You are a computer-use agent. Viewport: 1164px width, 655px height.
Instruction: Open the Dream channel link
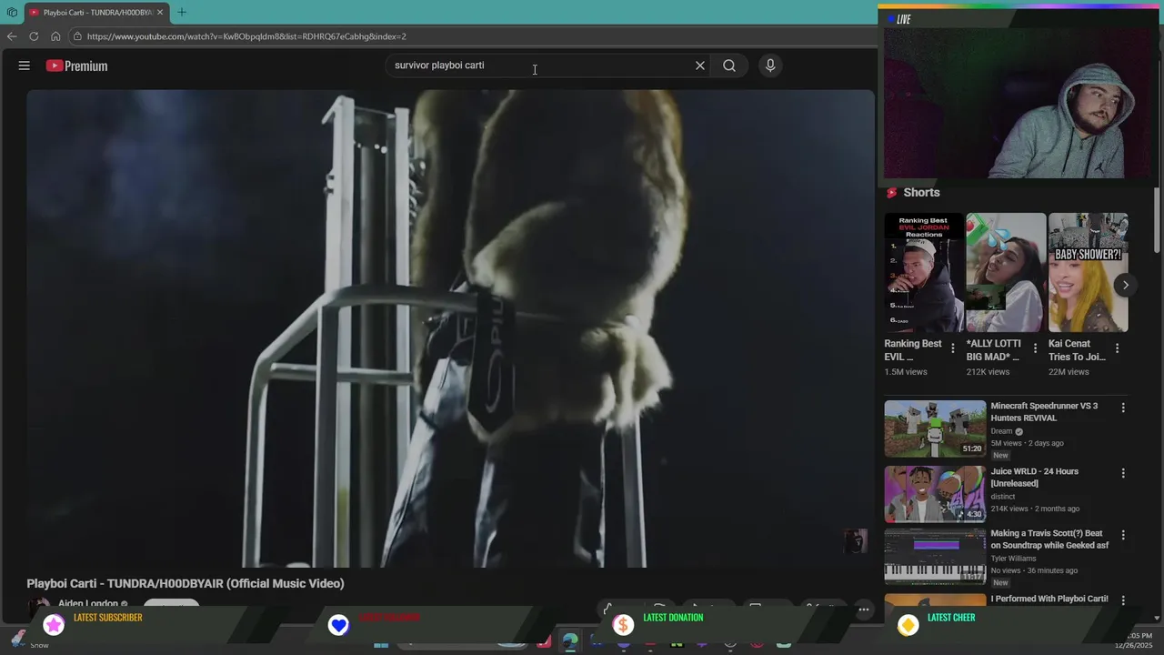1001,431
